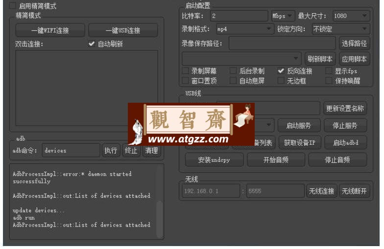Focus the adb命令 input field
The height and width of the screenshot is (249, 384).
point(71,151)
